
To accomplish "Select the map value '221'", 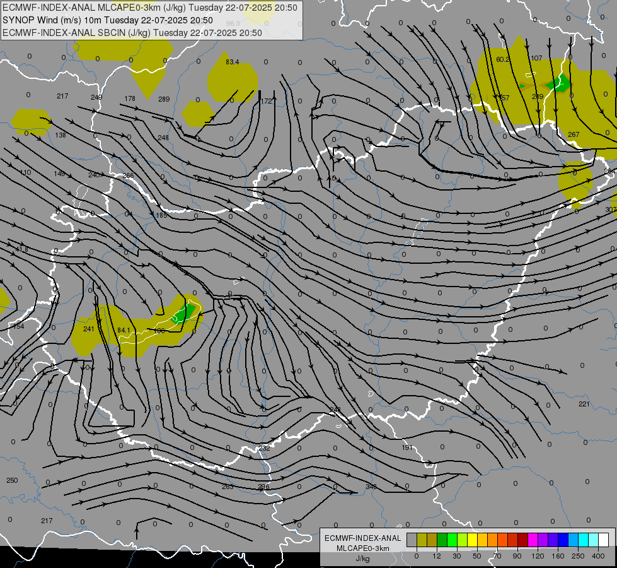I will coord(584,404).
